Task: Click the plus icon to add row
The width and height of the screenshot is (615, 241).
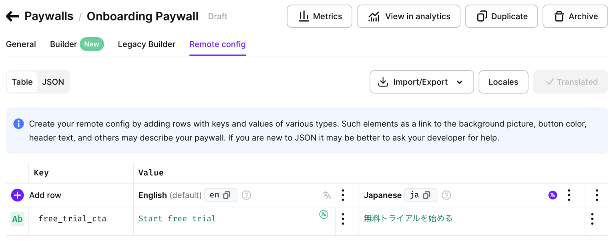Action: 17,195
